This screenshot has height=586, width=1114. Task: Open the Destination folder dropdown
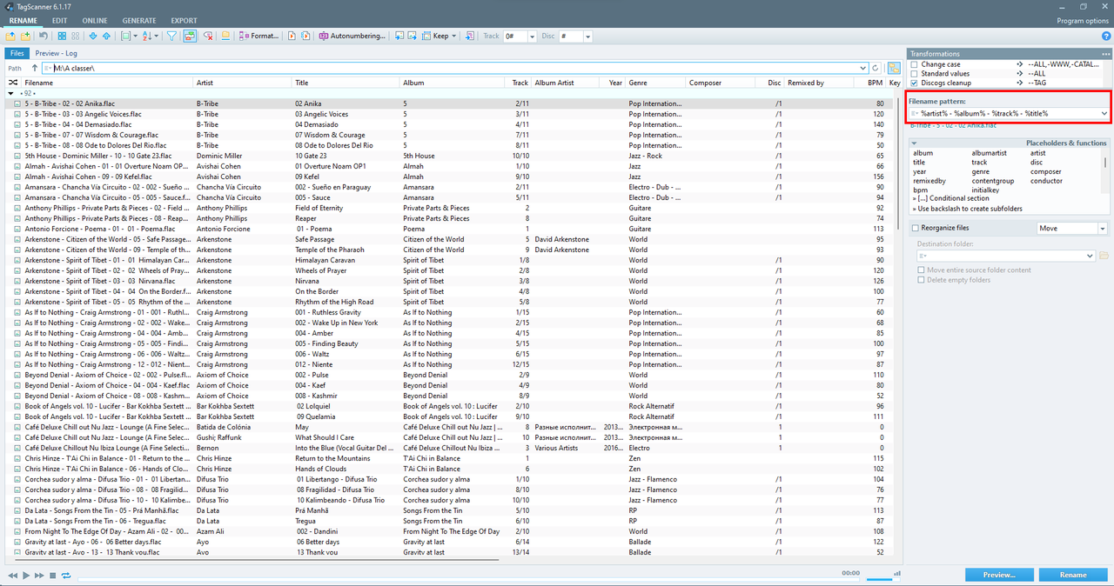click(x=1089, y=256)
